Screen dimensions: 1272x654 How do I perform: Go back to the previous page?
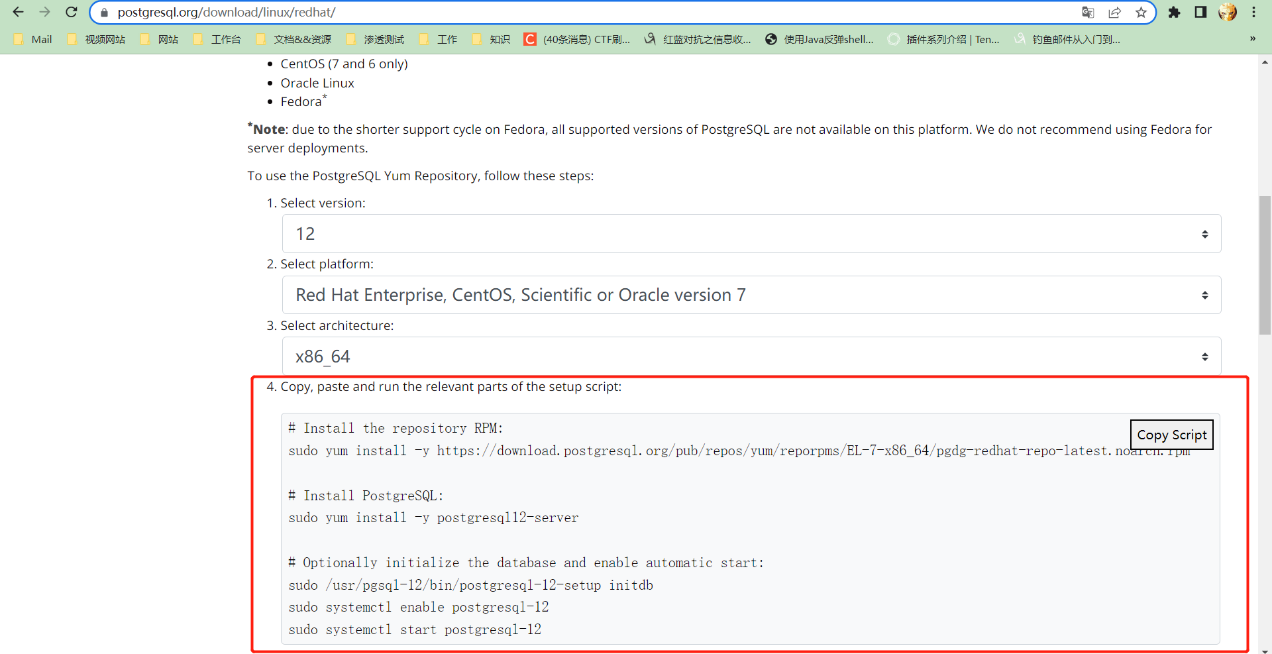pos(18,12)
